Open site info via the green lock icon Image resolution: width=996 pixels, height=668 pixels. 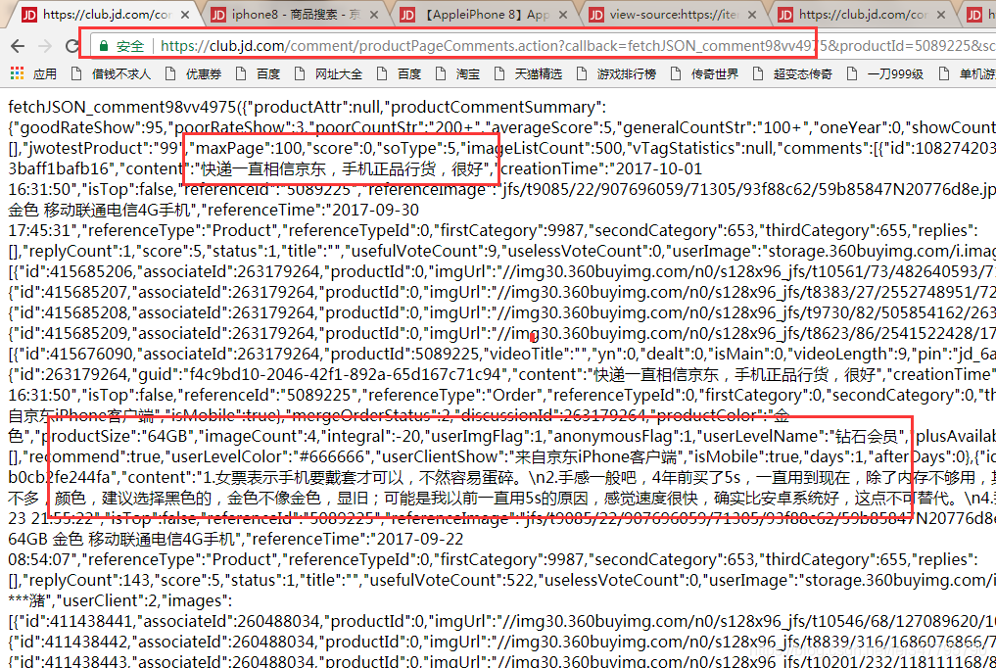[104, 46]
